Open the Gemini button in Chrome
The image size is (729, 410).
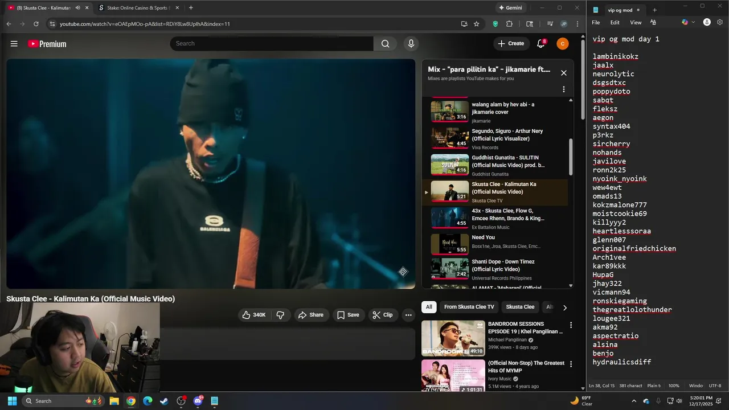(x=510, y=8)
